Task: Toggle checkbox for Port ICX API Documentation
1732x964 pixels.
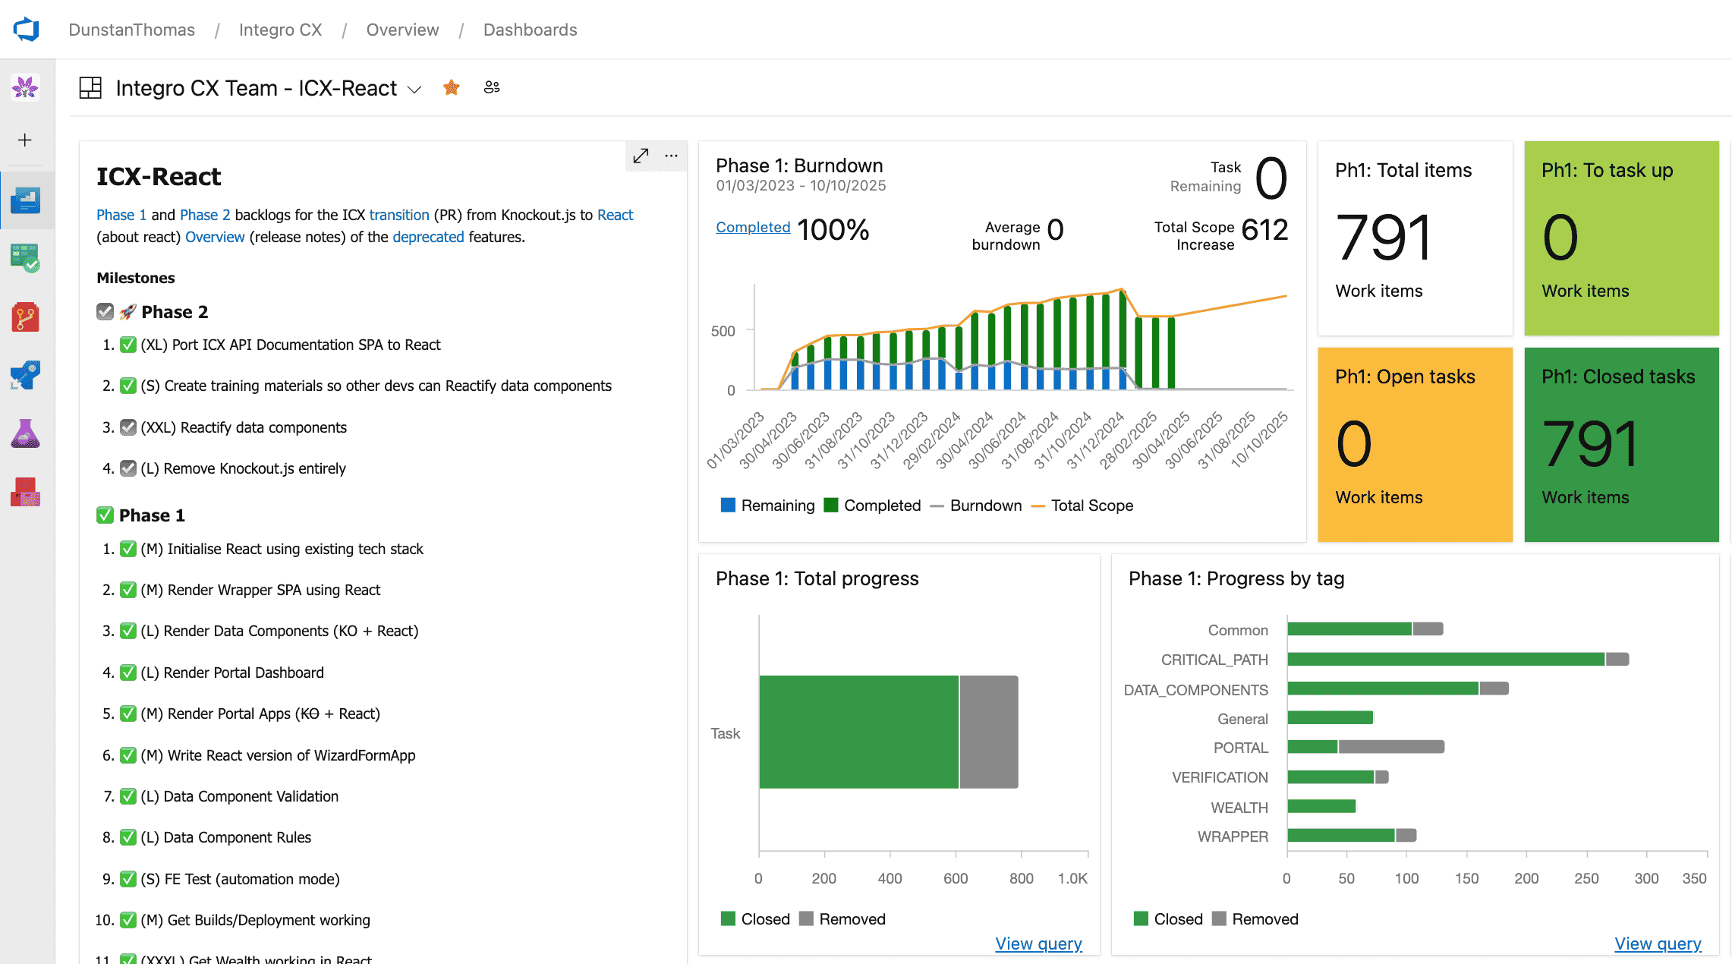Action: (x=128, y=345)
